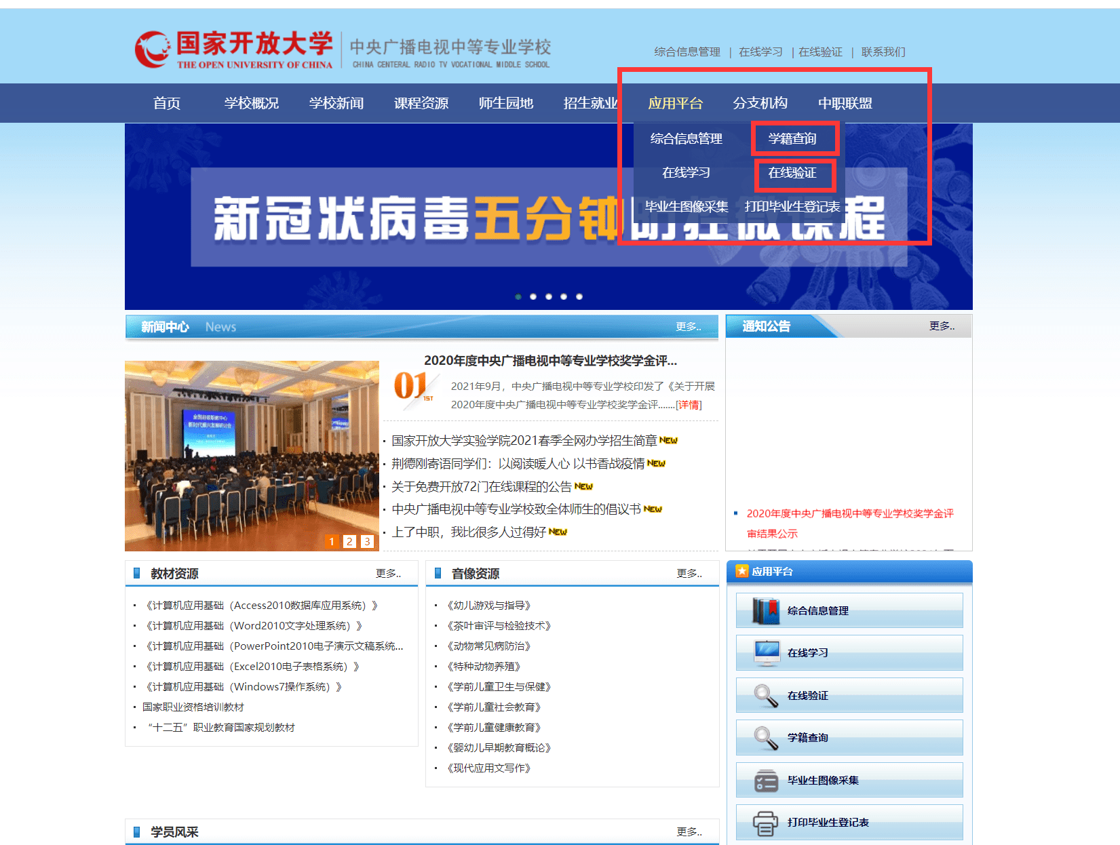The image size is (1120, 845).
Task: Open “十二五”职业教育国家规划教材 link
Action: [x=221, y=727]
